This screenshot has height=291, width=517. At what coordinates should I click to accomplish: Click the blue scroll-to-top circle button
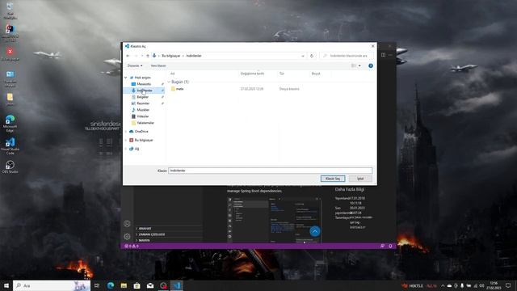(x=315, y=231)
